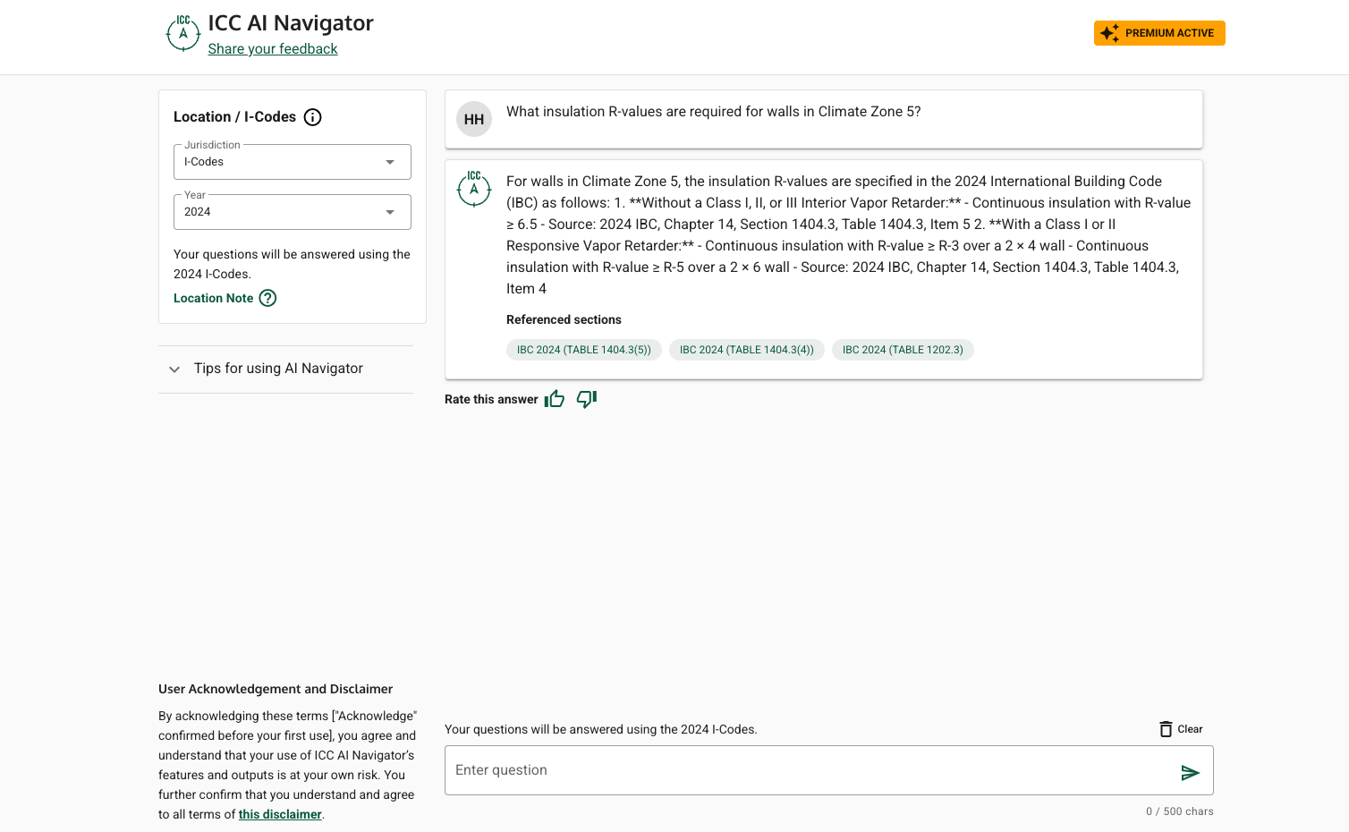Image resolution: width=1349 pixels, height=832 pixels.
Task: Open the Share your feedback link
Action: tap(273, 49)
